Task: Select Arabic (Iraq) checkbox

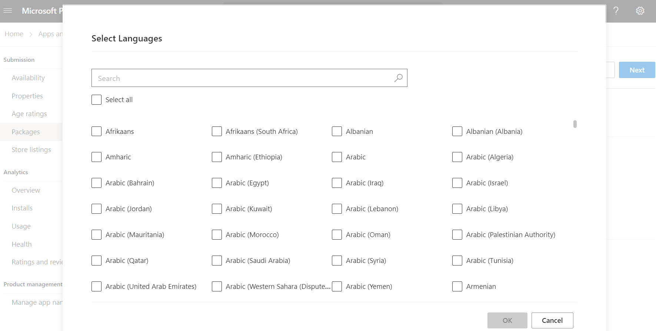Action: point(337,183)
